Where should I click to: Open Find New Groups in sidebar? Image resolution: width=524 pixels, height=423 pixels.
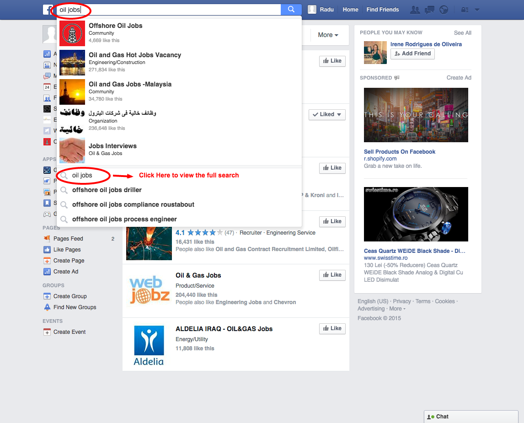pos(75,307)
